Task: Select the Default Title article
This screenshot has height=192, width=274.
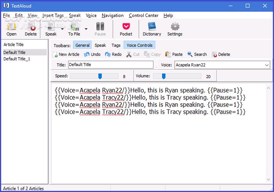Action: tap(25, 52)
